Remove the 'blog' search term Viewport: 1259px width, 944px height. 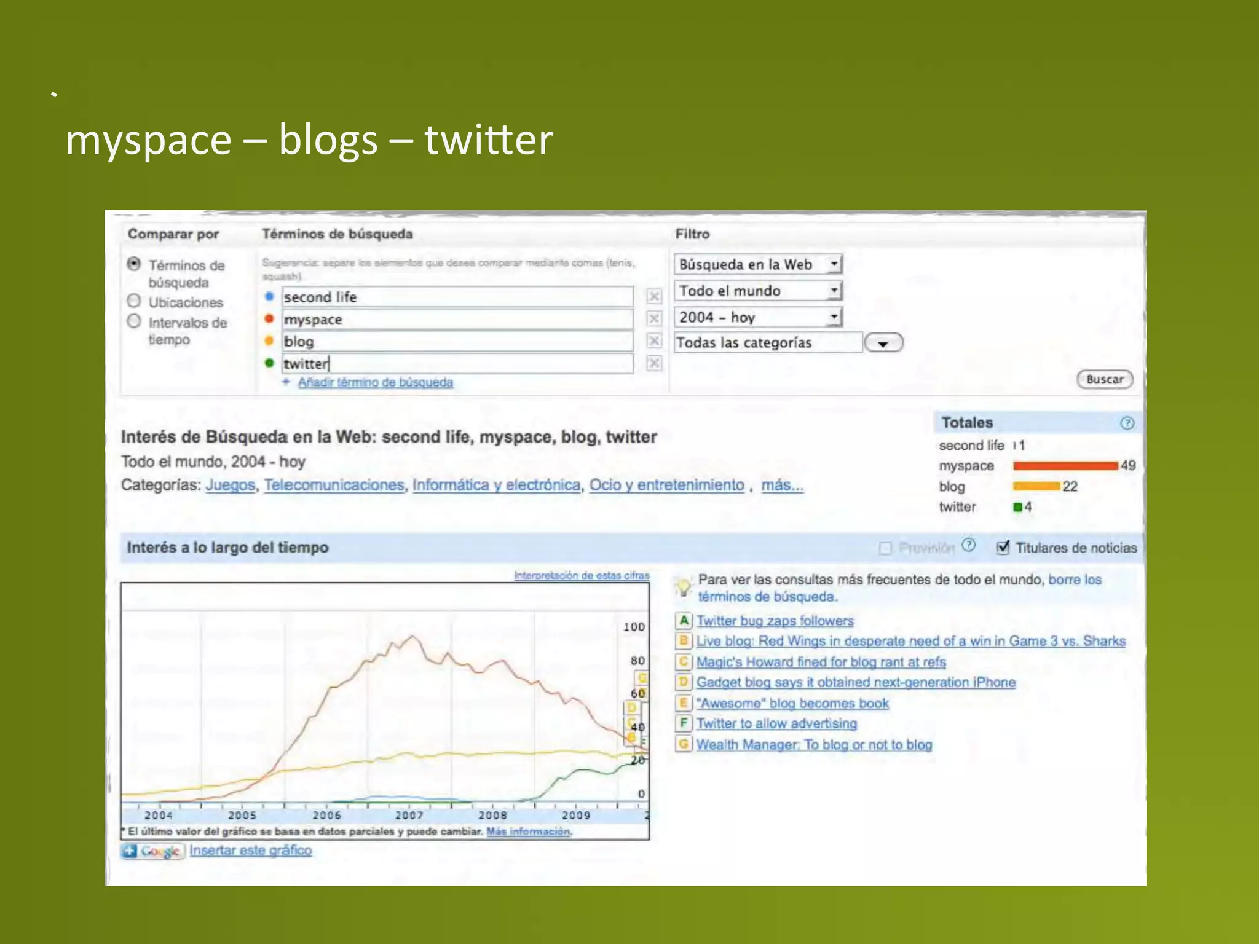click(x=654, y=340)
